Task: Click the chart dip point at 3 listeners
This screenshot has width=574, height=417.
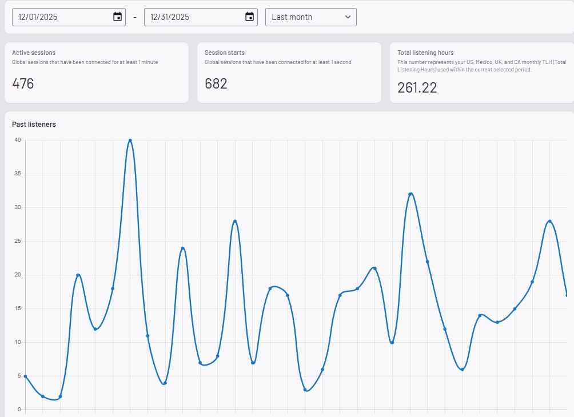Action: click(x=305, y=390)
